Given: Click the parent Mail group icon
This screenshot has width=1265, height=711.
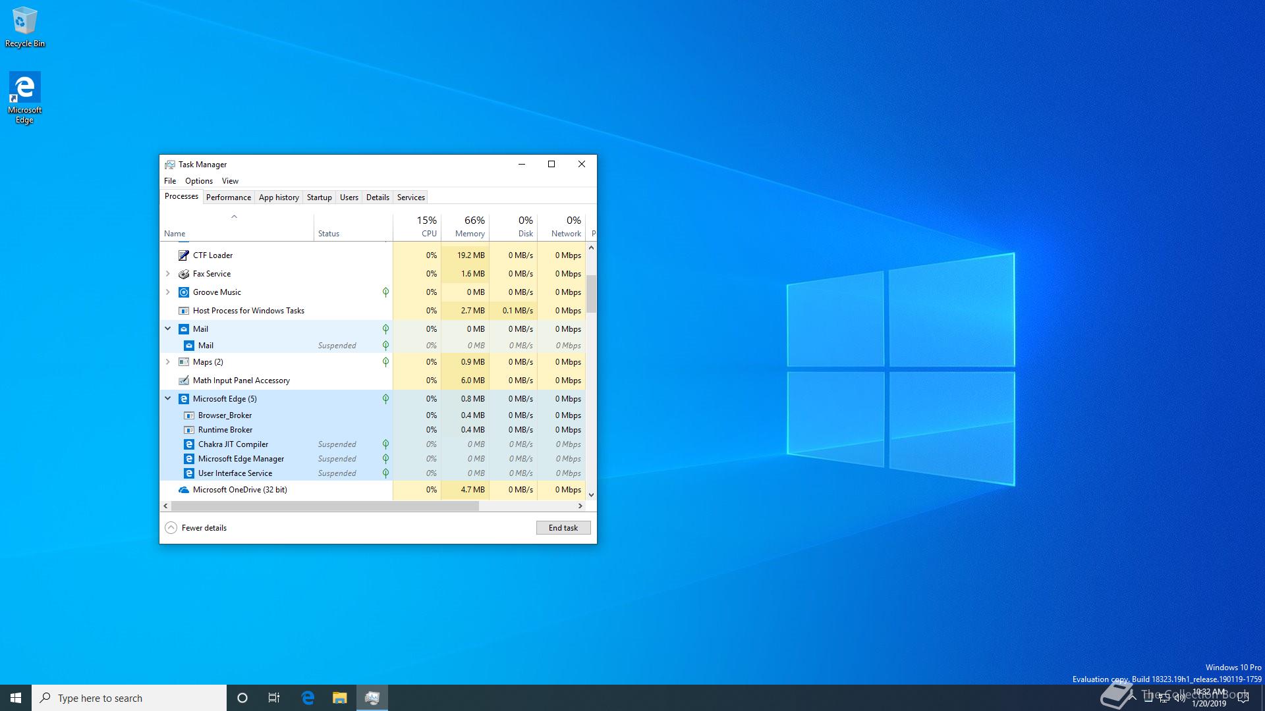Looking at the screenshot, I should tap(184, 329).
